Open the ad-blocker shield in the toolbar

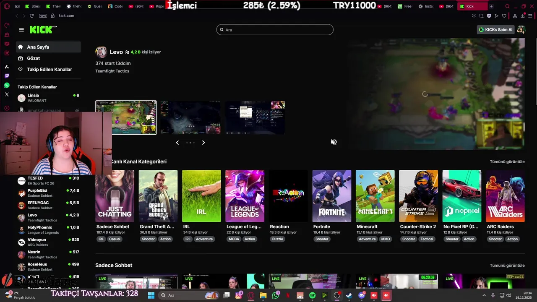489,16
